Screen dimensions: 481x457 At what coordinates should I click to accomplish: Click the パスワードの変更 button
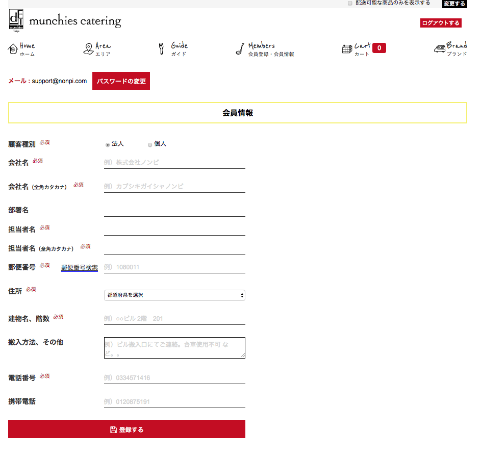pyautogui.click(x=121, y=81)
